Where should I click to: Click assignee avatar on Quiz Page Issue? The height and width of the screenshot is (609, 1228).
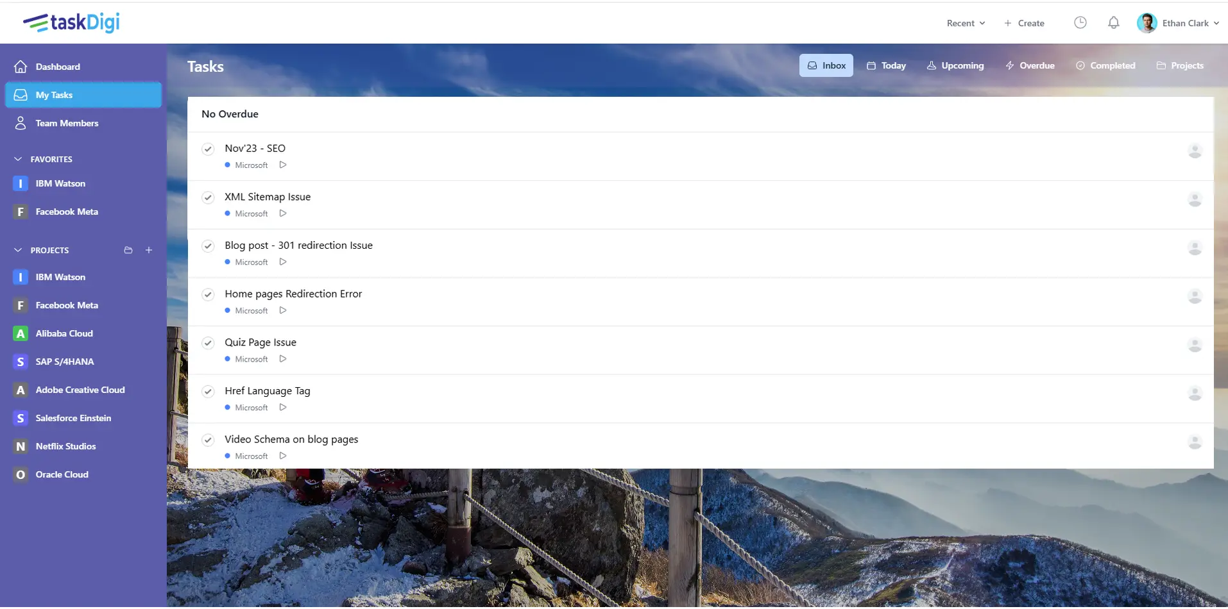click(x=1195, y=345)
